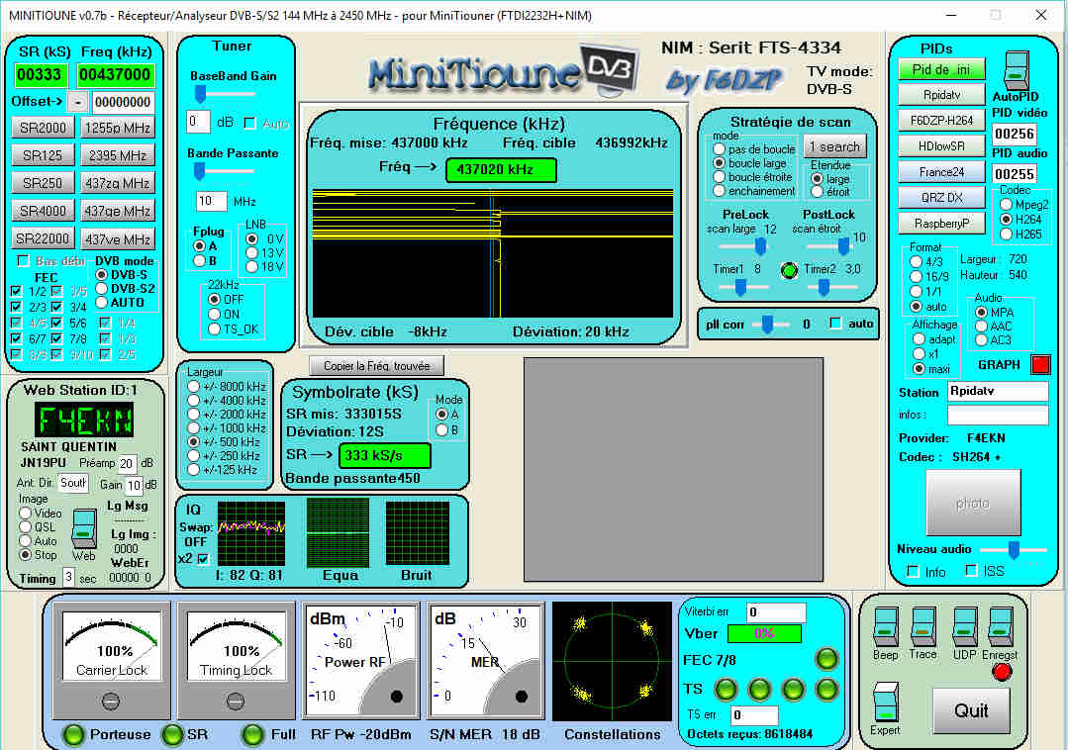The width and height of the screenshot is (1068, 750).
Task: Click the Ant. Dir. South field
Action: click(73, 483)
